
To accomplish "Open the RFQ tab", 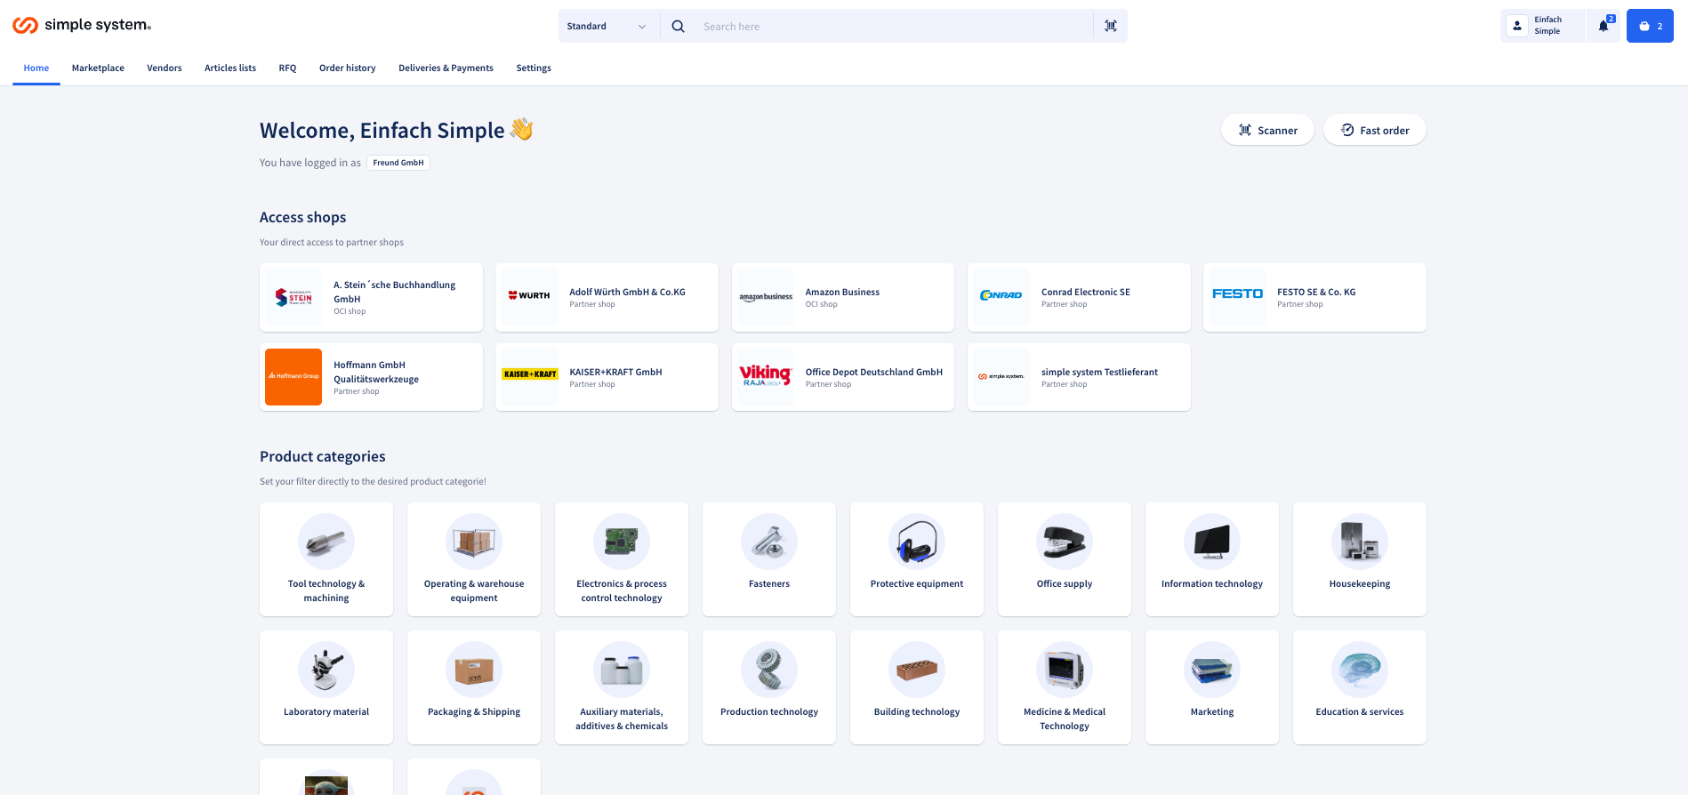I will (287, 68).
